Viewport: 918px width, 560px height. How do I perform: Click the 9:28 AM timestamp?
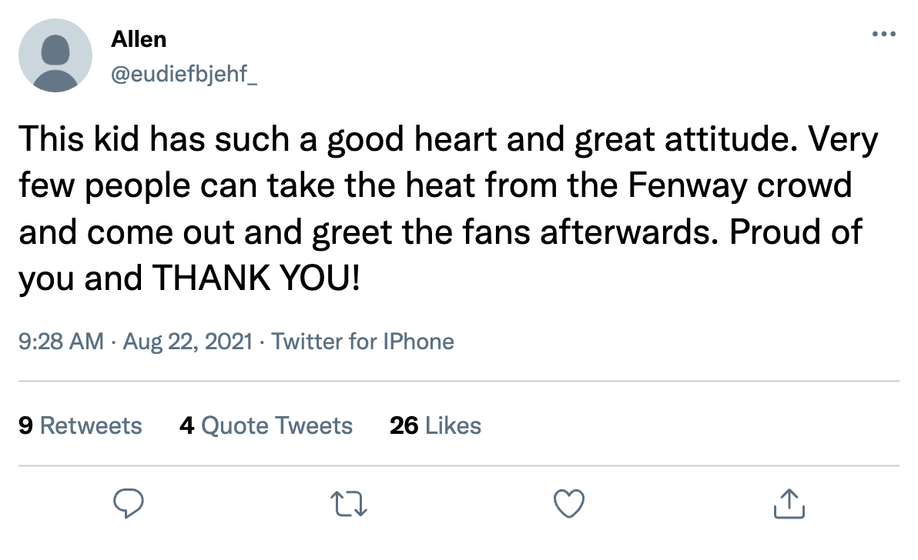[x=60, y=341]
